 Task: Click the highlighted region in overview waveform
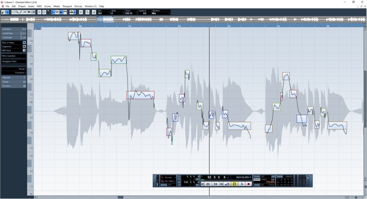coord(105,19)
